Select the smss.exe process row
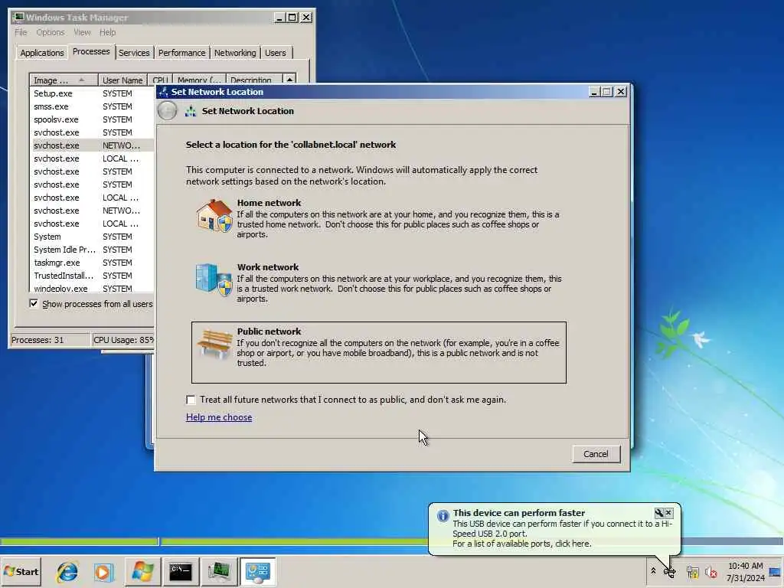Screen dimensions: 784x588 92,106
